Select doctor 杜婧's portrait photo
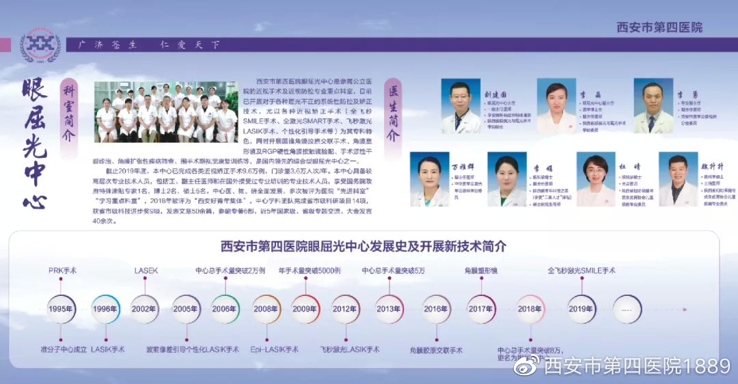 tap(596, 180)
